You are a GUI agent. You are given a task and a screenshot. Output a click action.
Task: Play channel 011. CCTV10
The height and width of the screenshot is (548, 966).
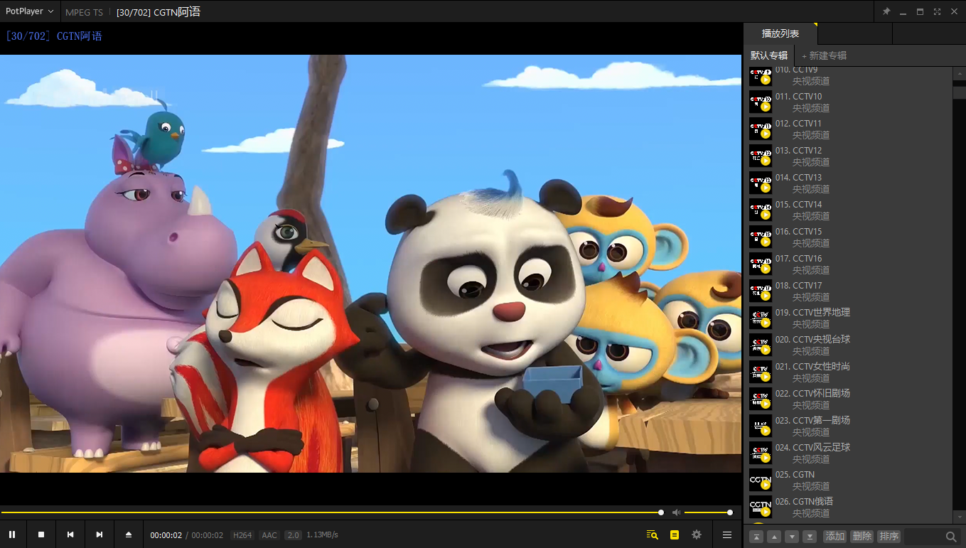coord(848,102)
